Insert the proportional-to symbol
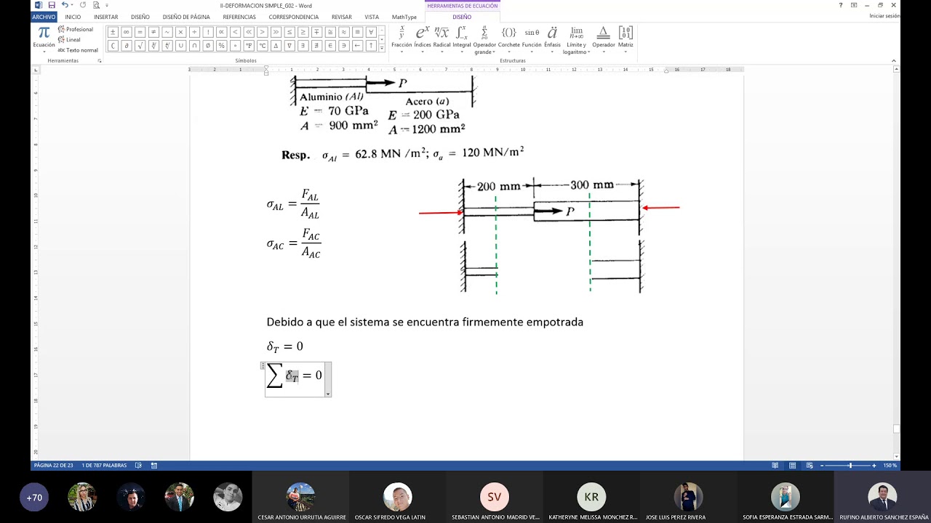Image resolution: width=931 pixels, height=523 pixels. 221,32
